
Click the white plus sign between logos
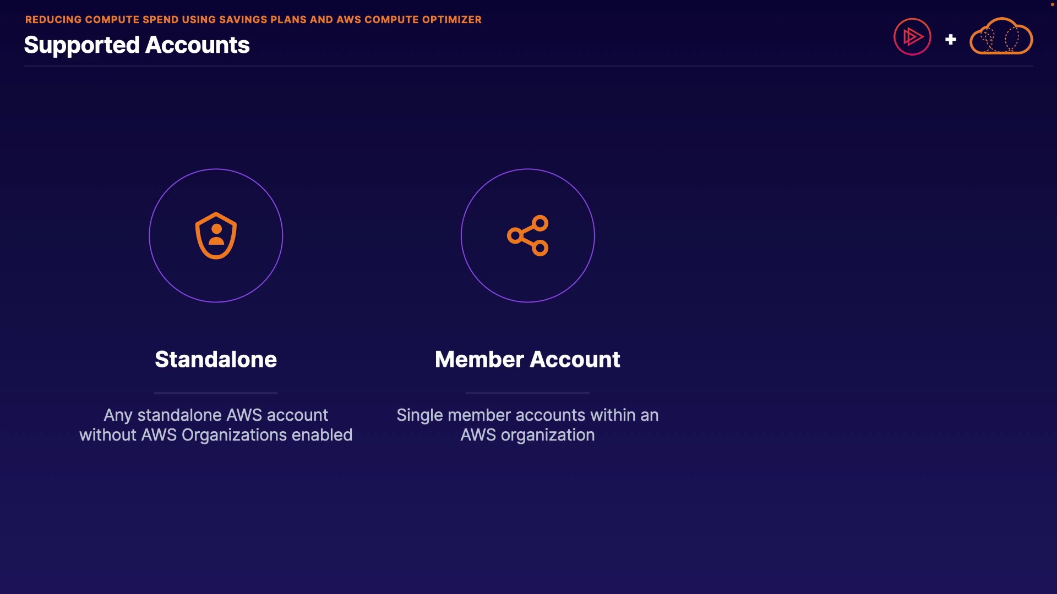[x=950, y=40]
